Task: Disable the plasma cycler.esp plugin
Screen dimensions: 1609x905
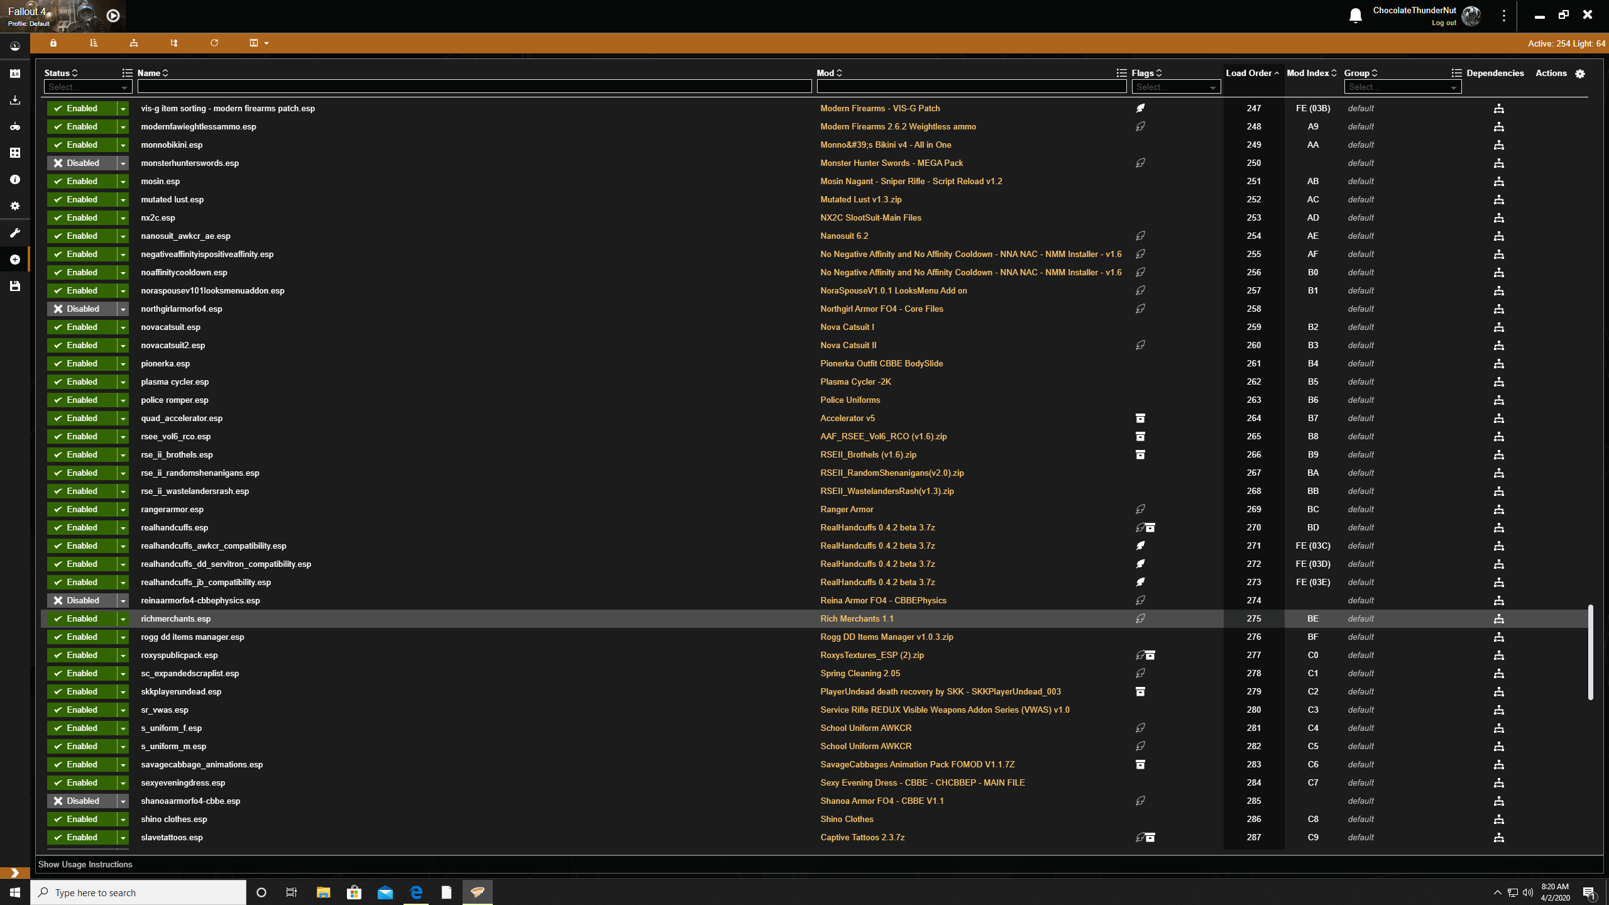Action: point(82,381)
